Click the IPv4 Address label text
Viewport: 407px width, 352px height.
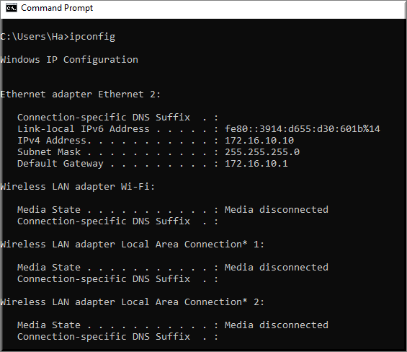point(54,141)
